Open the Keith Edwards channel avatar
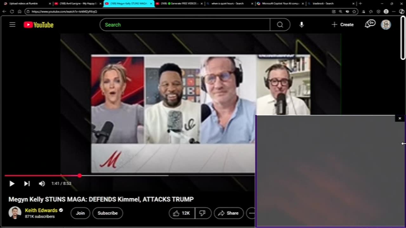Viewport: 406px width, 228px height. pos(15,213)
